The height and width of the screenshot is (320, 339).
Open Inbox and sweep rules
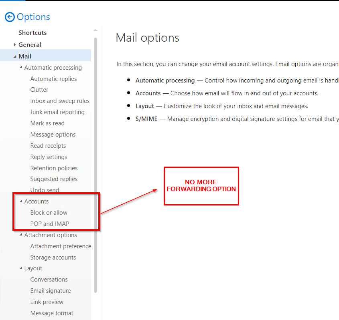60,101
